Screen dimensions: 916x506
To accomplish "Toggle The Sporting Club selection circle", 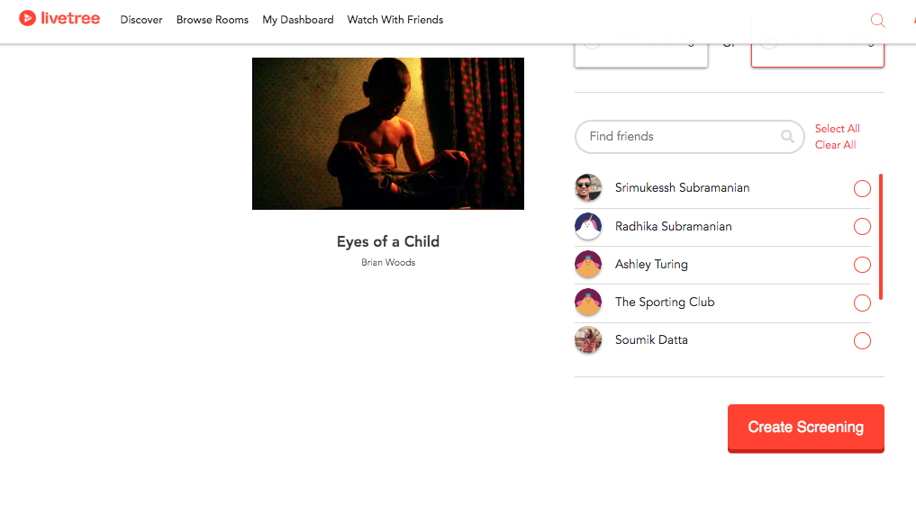I will (x=862, y=303).
